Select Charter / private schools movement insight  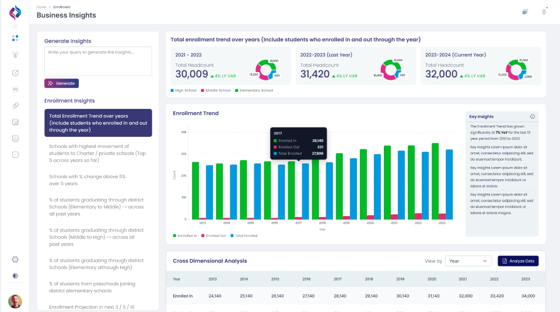click(x=97, y=153)
